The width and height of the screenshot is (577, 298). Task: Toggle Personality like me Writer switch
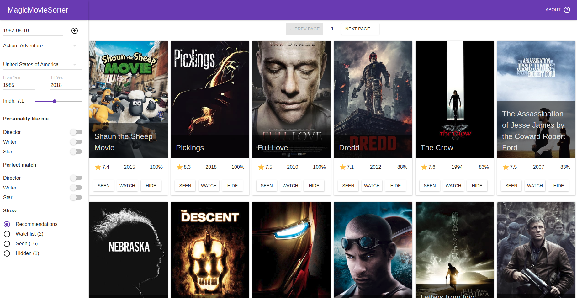pos(76,142)
